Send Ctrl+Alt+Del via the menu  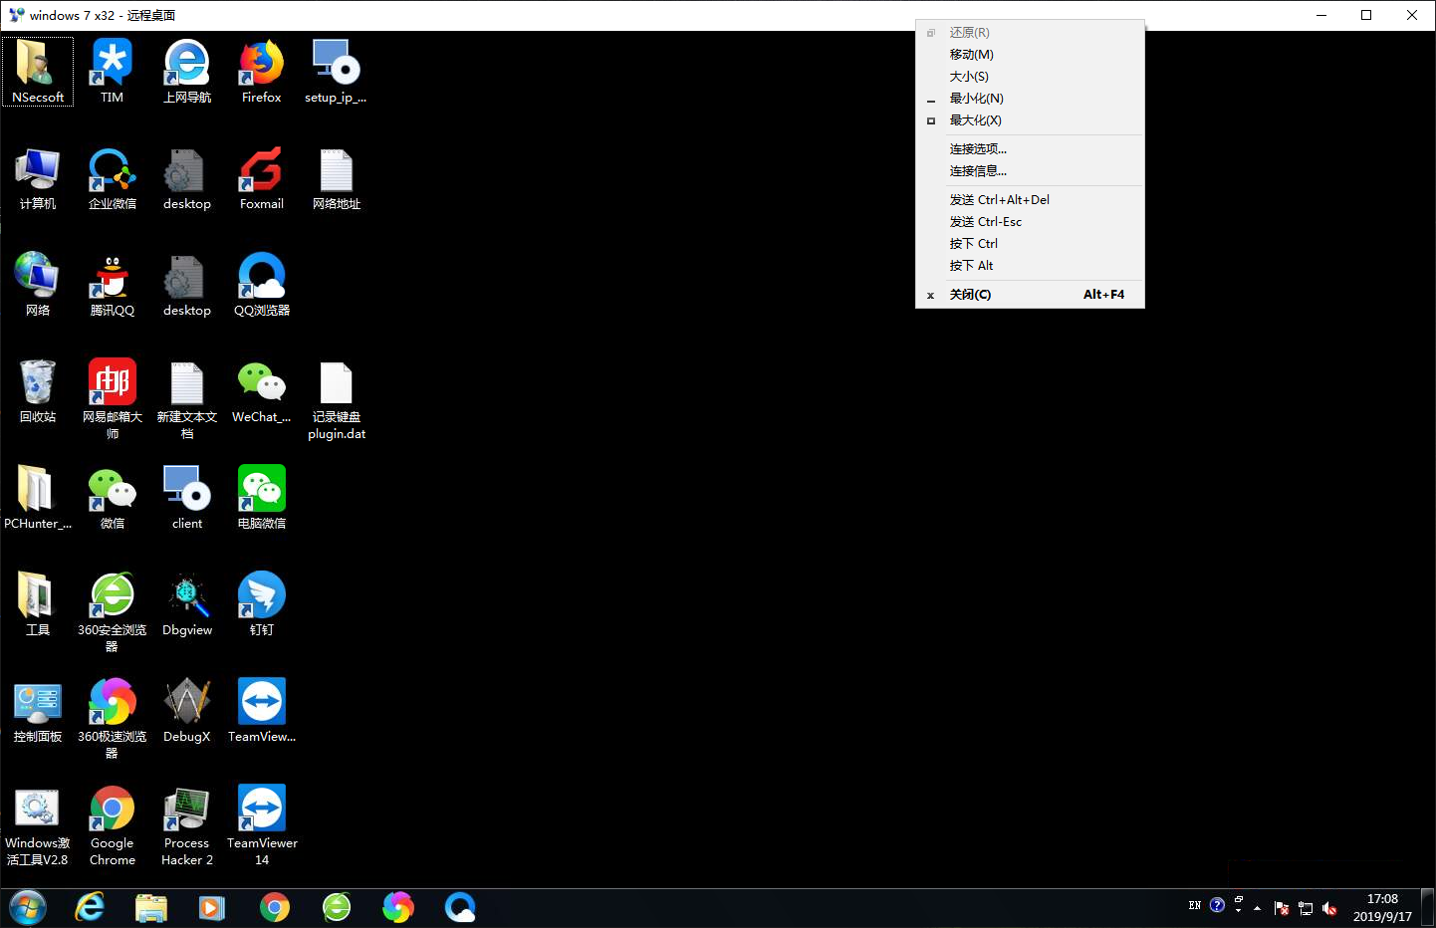1030,200
